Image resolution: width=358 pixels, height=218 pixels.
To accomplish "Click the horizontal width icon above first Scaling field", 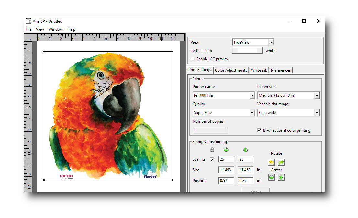I will pos(226,150).
